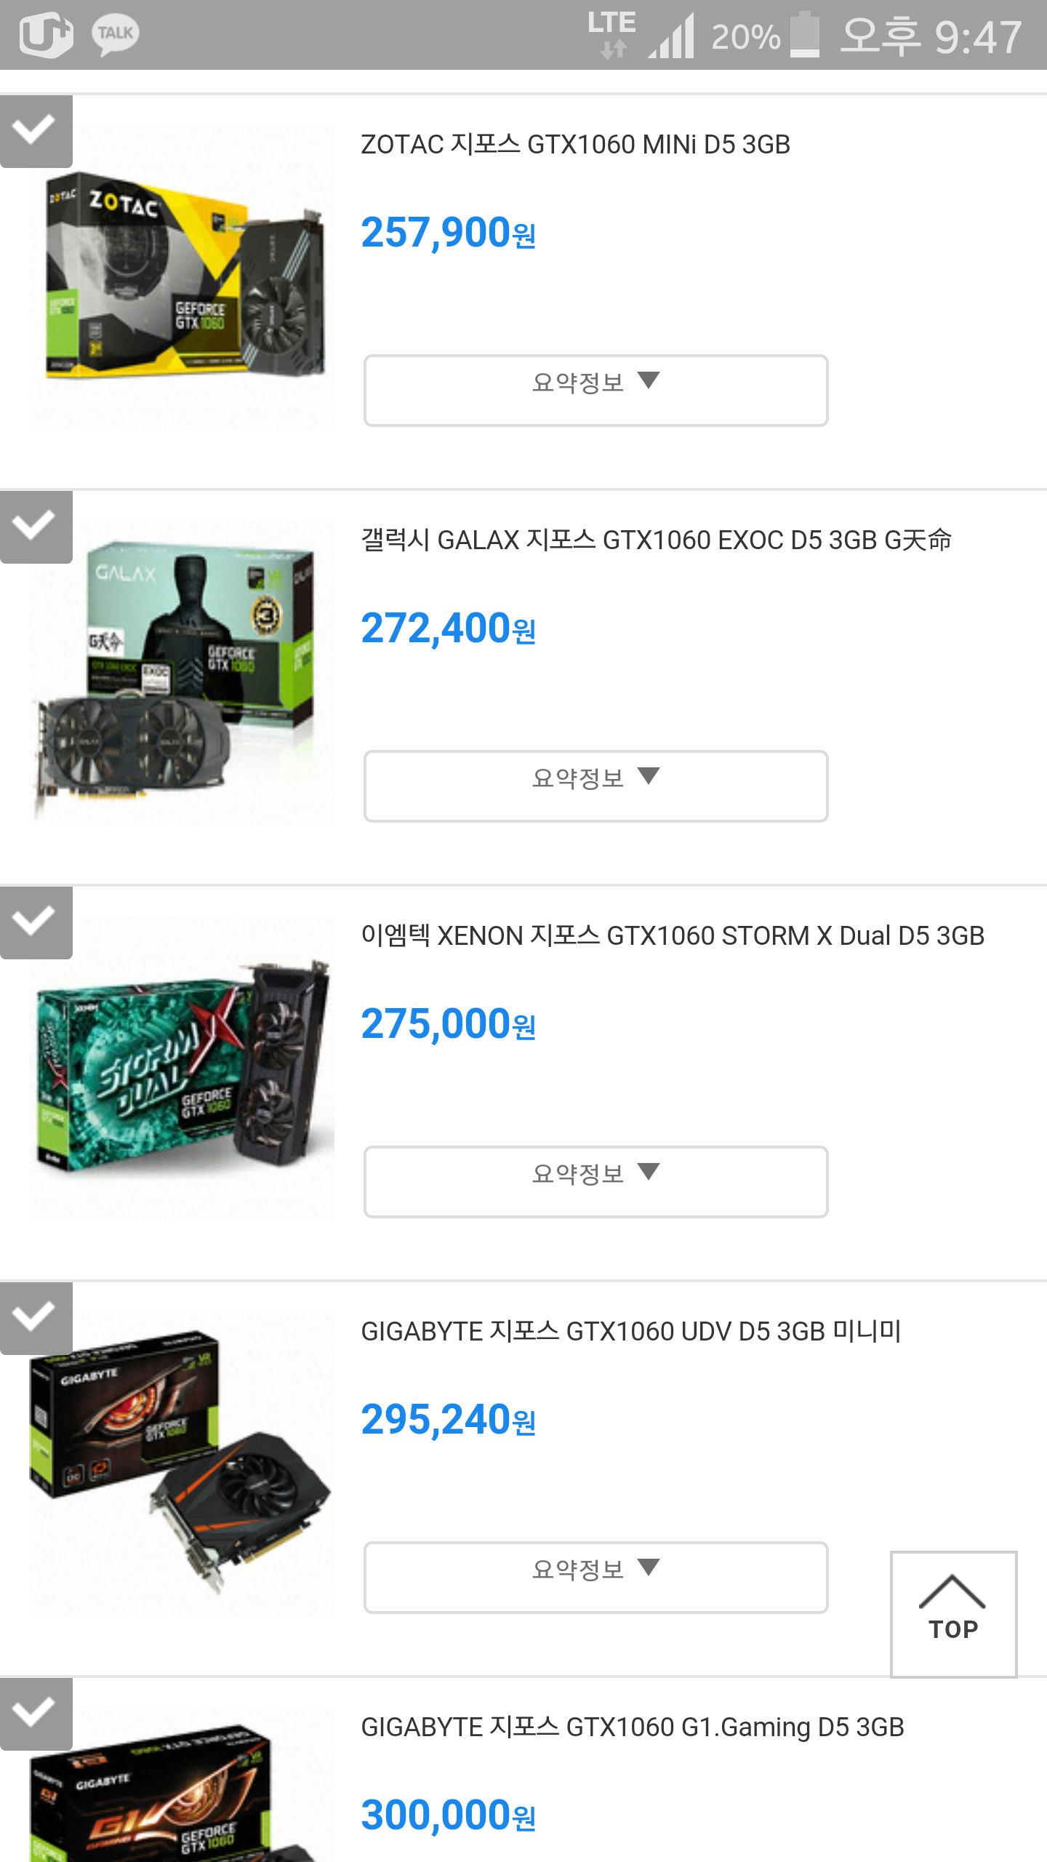Check the XENON STORM X Dual checkbox

36,922
